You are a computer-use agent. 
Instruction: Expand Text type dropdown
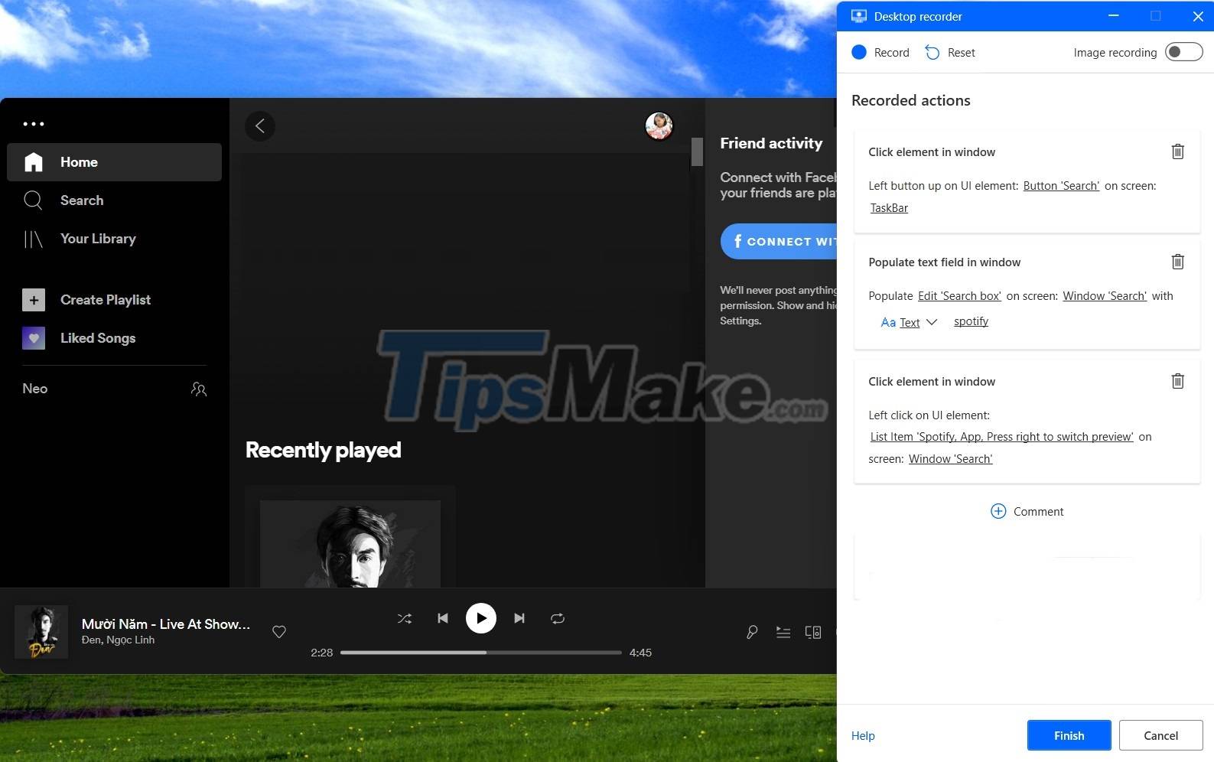(909, 322)
